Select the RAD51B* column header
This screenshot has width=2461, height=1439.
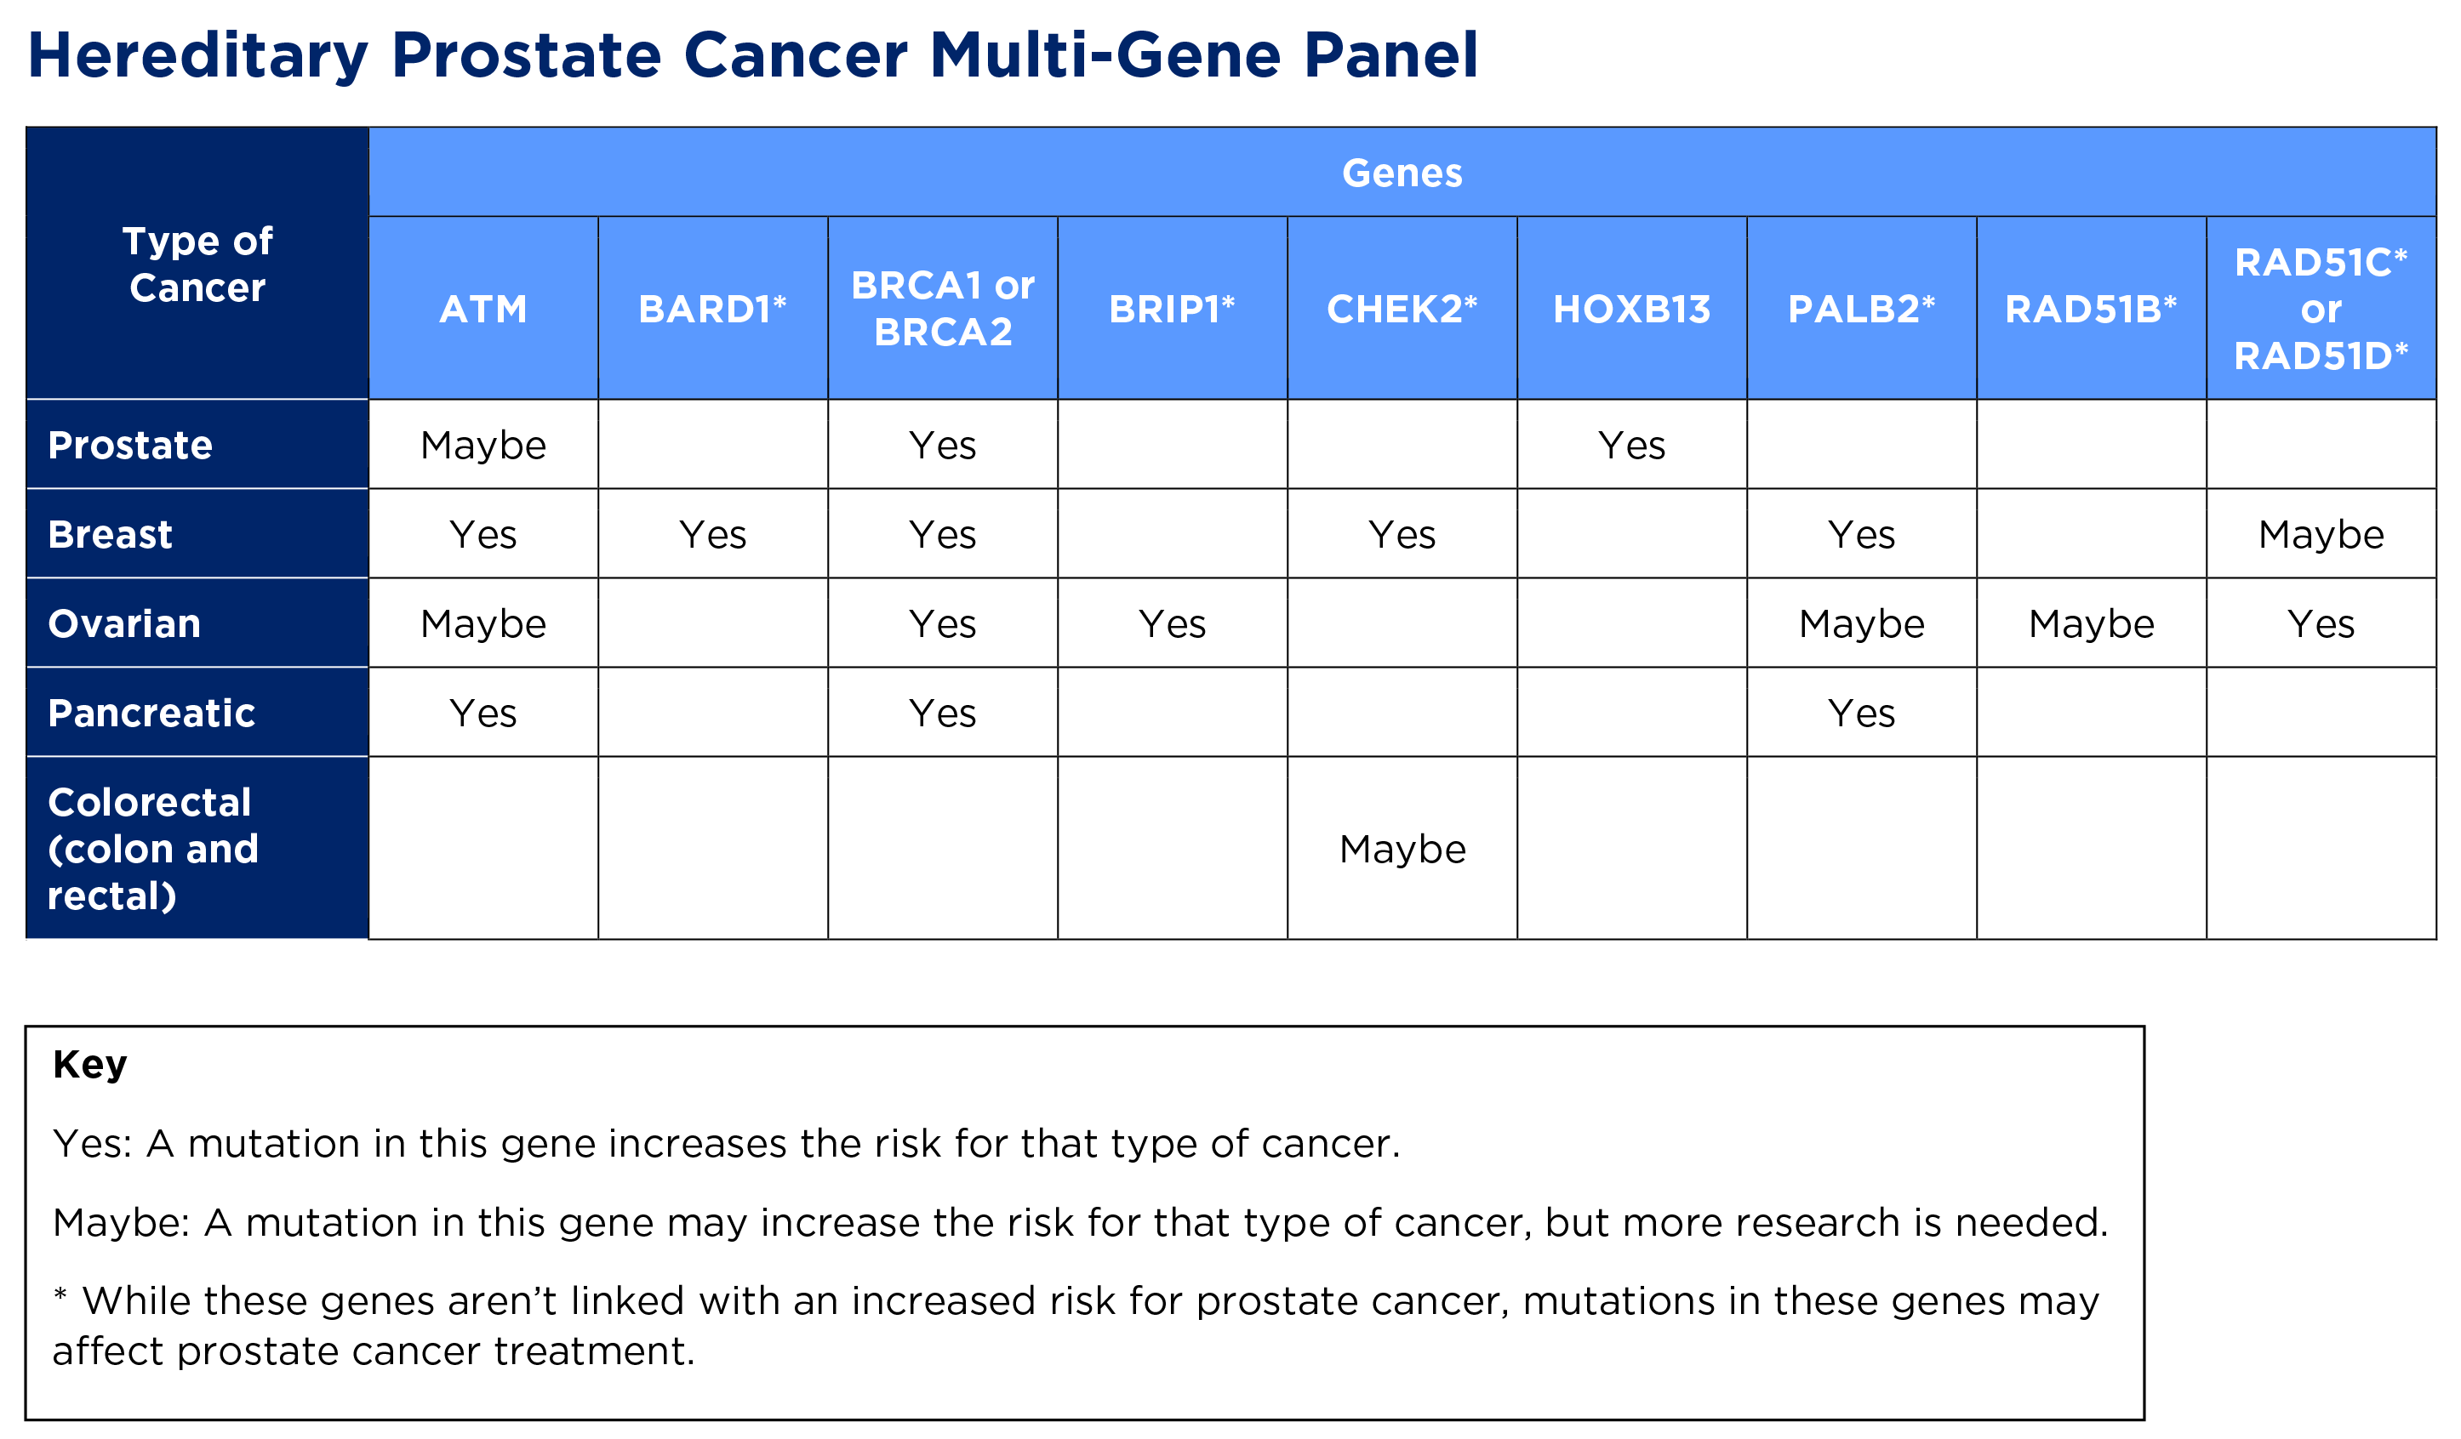click(2091, 309)
